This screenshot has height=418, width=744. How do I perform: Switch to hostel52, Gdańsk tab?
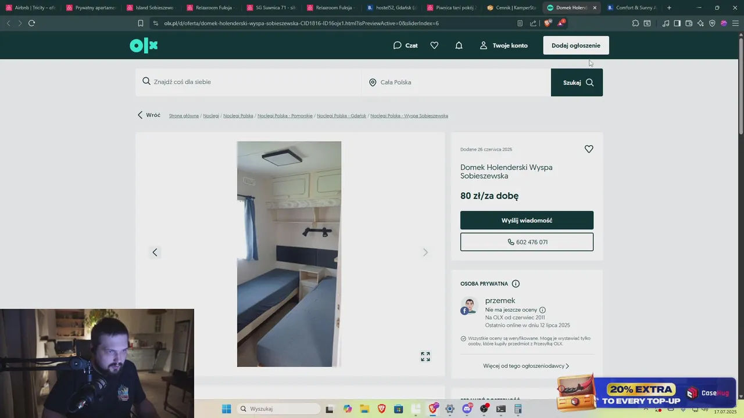coord(392,8)
